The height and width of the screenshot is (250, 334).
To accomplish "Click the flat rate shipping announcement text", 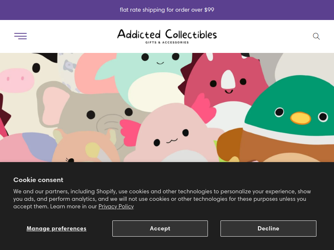I will pyautogui.click(x=167, y=10).
